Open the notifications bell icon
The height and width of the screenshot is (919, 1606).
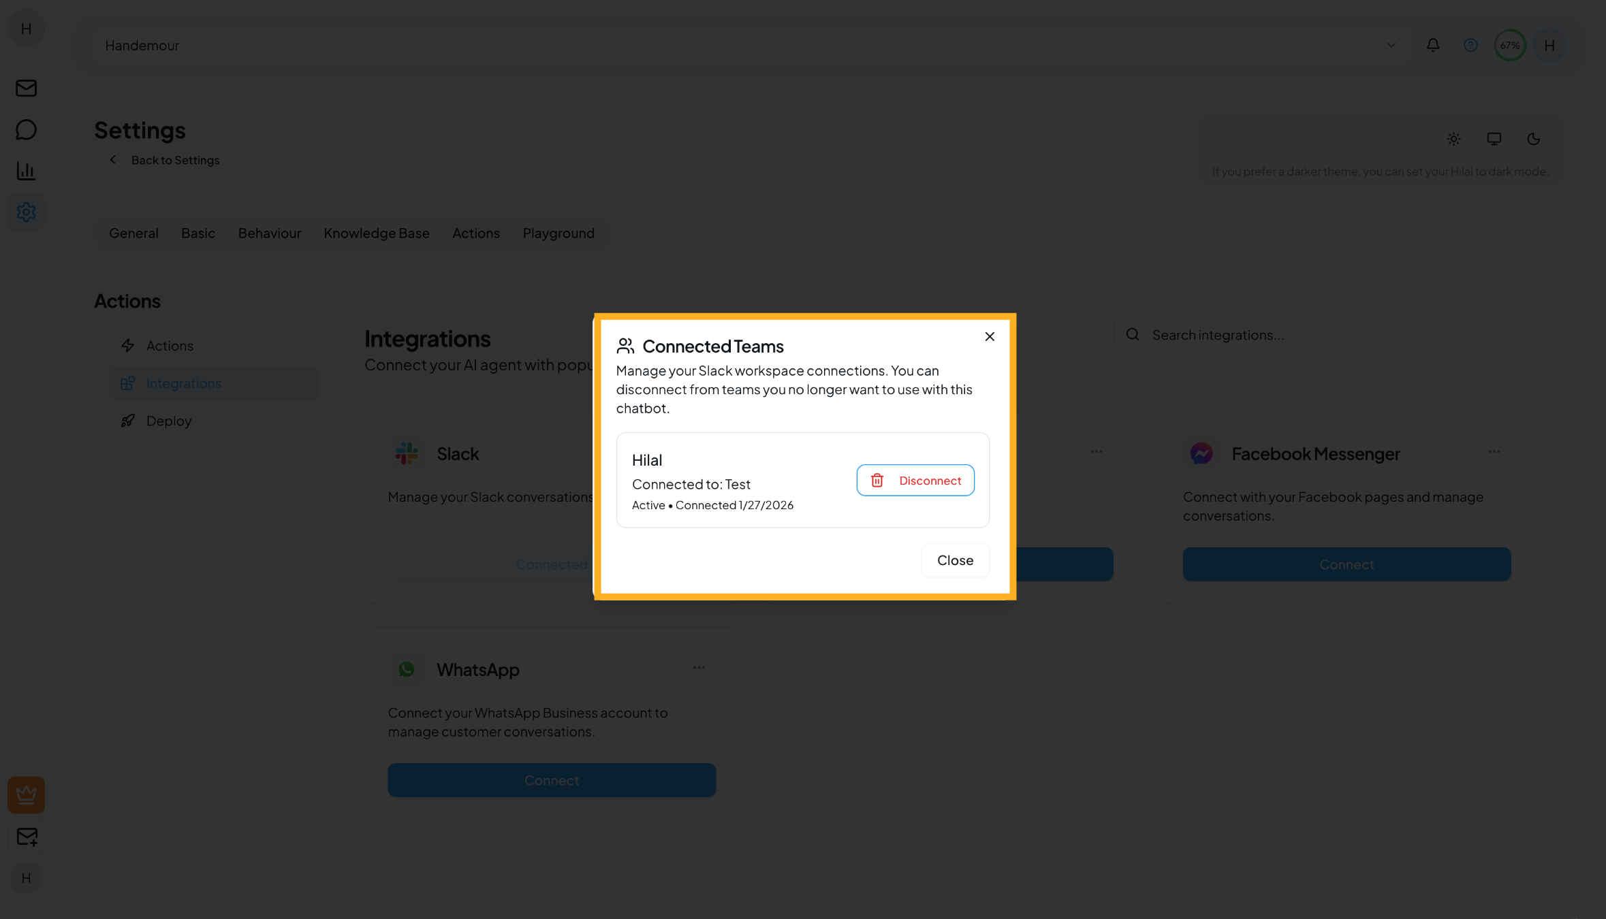point(1433,45)
